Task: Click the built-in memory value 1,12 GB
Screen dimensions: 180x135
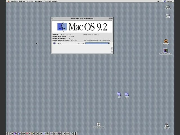Action: (71, 36)
